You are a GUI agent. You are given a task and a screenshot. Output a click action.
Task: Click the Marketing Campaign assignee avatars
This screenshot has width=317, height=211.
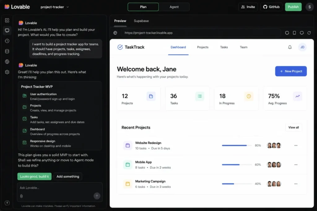pos(274,184)
